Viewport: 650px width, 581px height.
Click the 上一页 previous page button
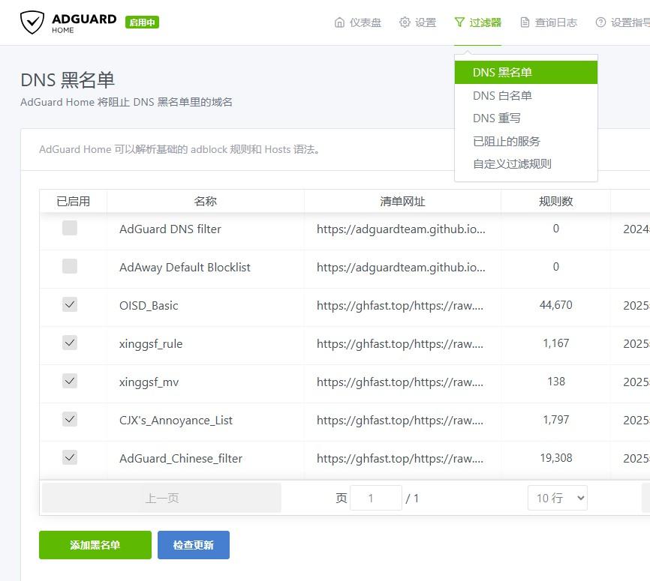pyautogui.click(x=161, y=498)
